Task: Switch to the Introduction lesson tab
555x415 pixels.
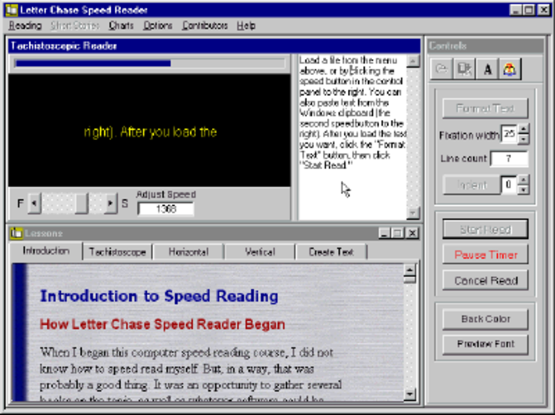Action: (46, 251)
